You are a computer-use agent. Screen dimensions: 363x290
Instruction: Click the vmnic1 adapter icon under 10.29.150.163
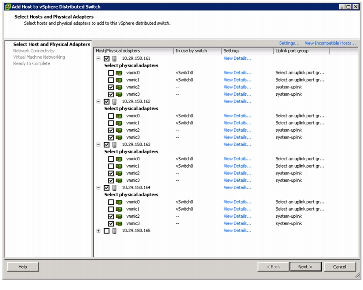pos(119,166)
